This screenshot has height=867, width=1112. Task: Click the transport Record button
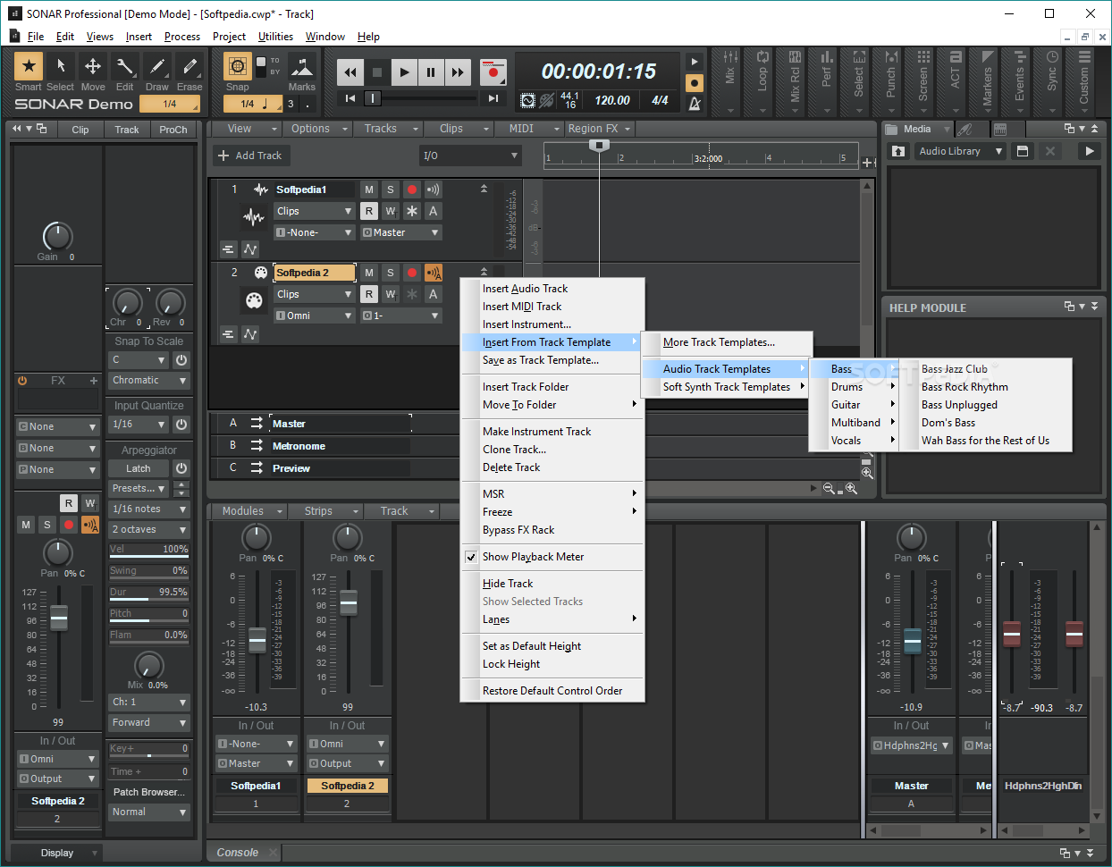(x=492, y=72)
